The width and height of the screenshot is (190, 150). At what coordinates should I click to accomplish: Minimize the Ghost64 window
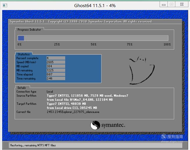(164, 4)
